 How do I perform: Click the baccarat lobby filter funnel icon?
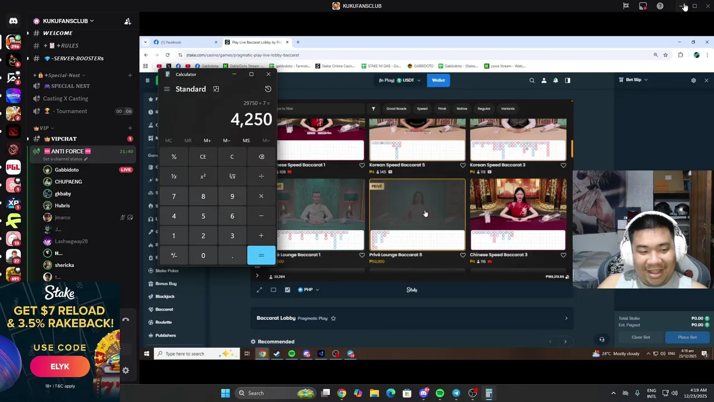[373, 108]
